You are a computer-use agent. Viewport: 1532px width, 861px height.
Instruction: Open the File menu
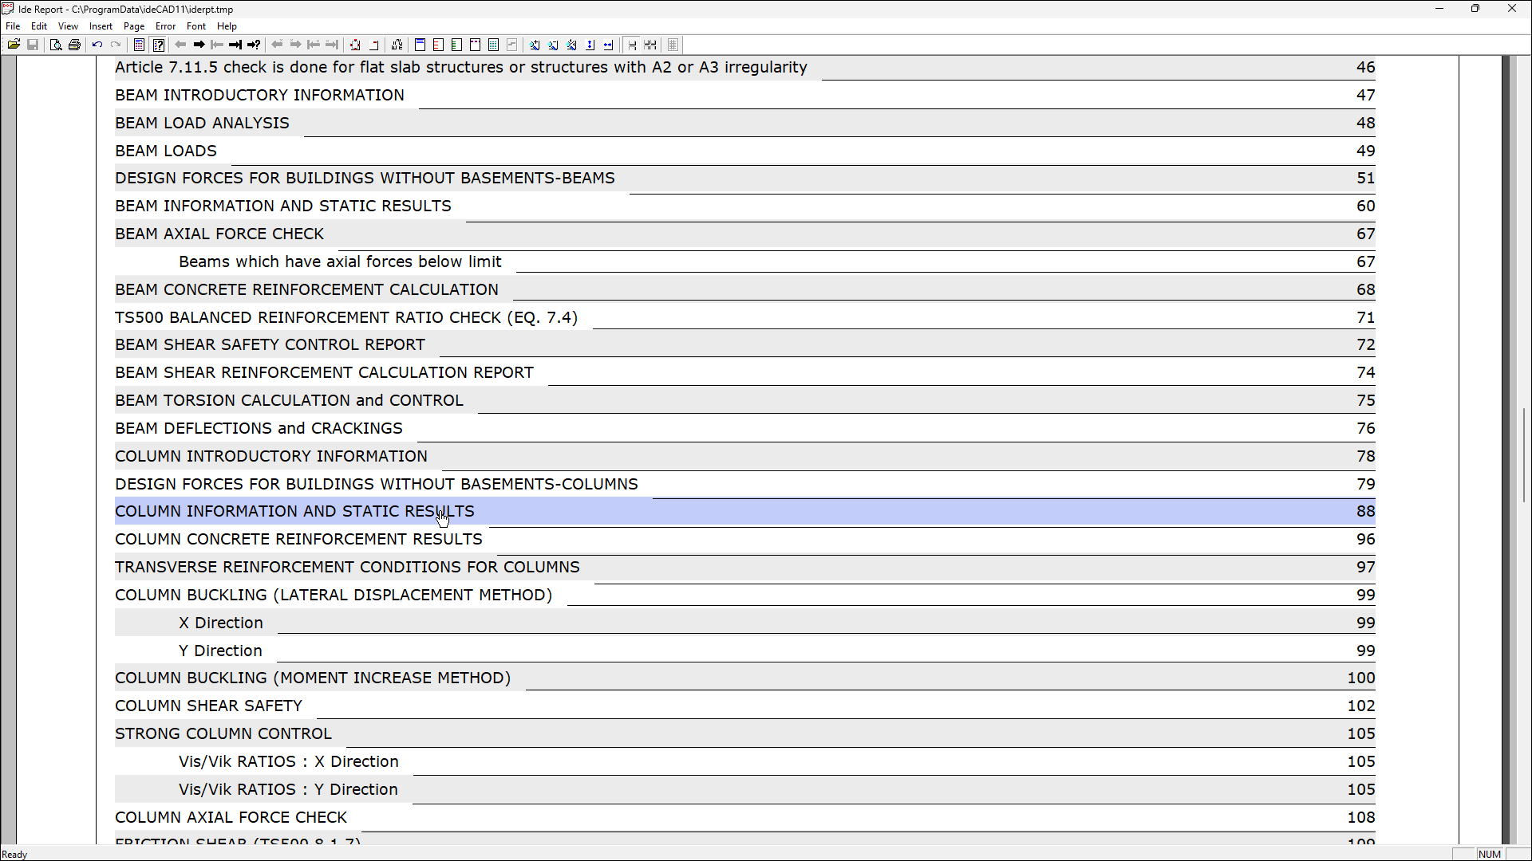click(13, 26)
